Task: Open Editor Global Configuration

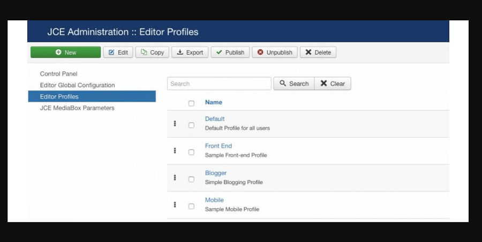Action: [78, 85]
